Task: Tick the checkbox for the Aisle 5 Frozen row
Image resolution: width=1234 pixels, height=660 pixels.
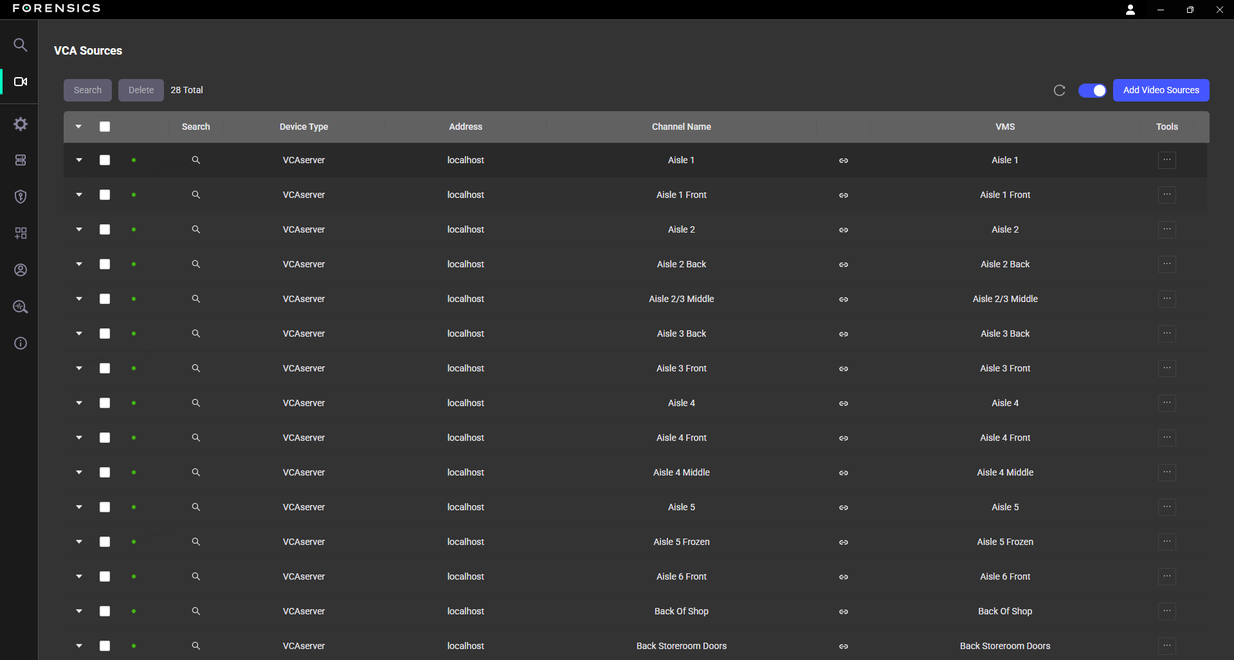Action: point(105,542)
